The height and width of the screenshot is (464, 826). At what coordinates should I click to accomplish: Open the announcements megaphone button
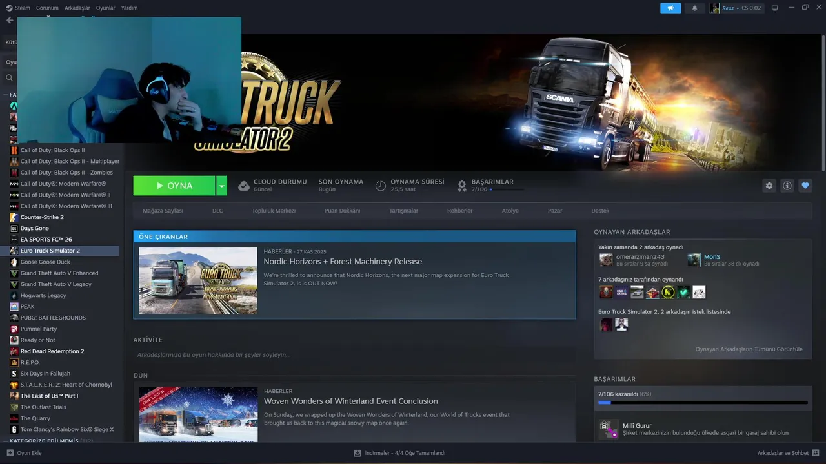tap(670, 8)
